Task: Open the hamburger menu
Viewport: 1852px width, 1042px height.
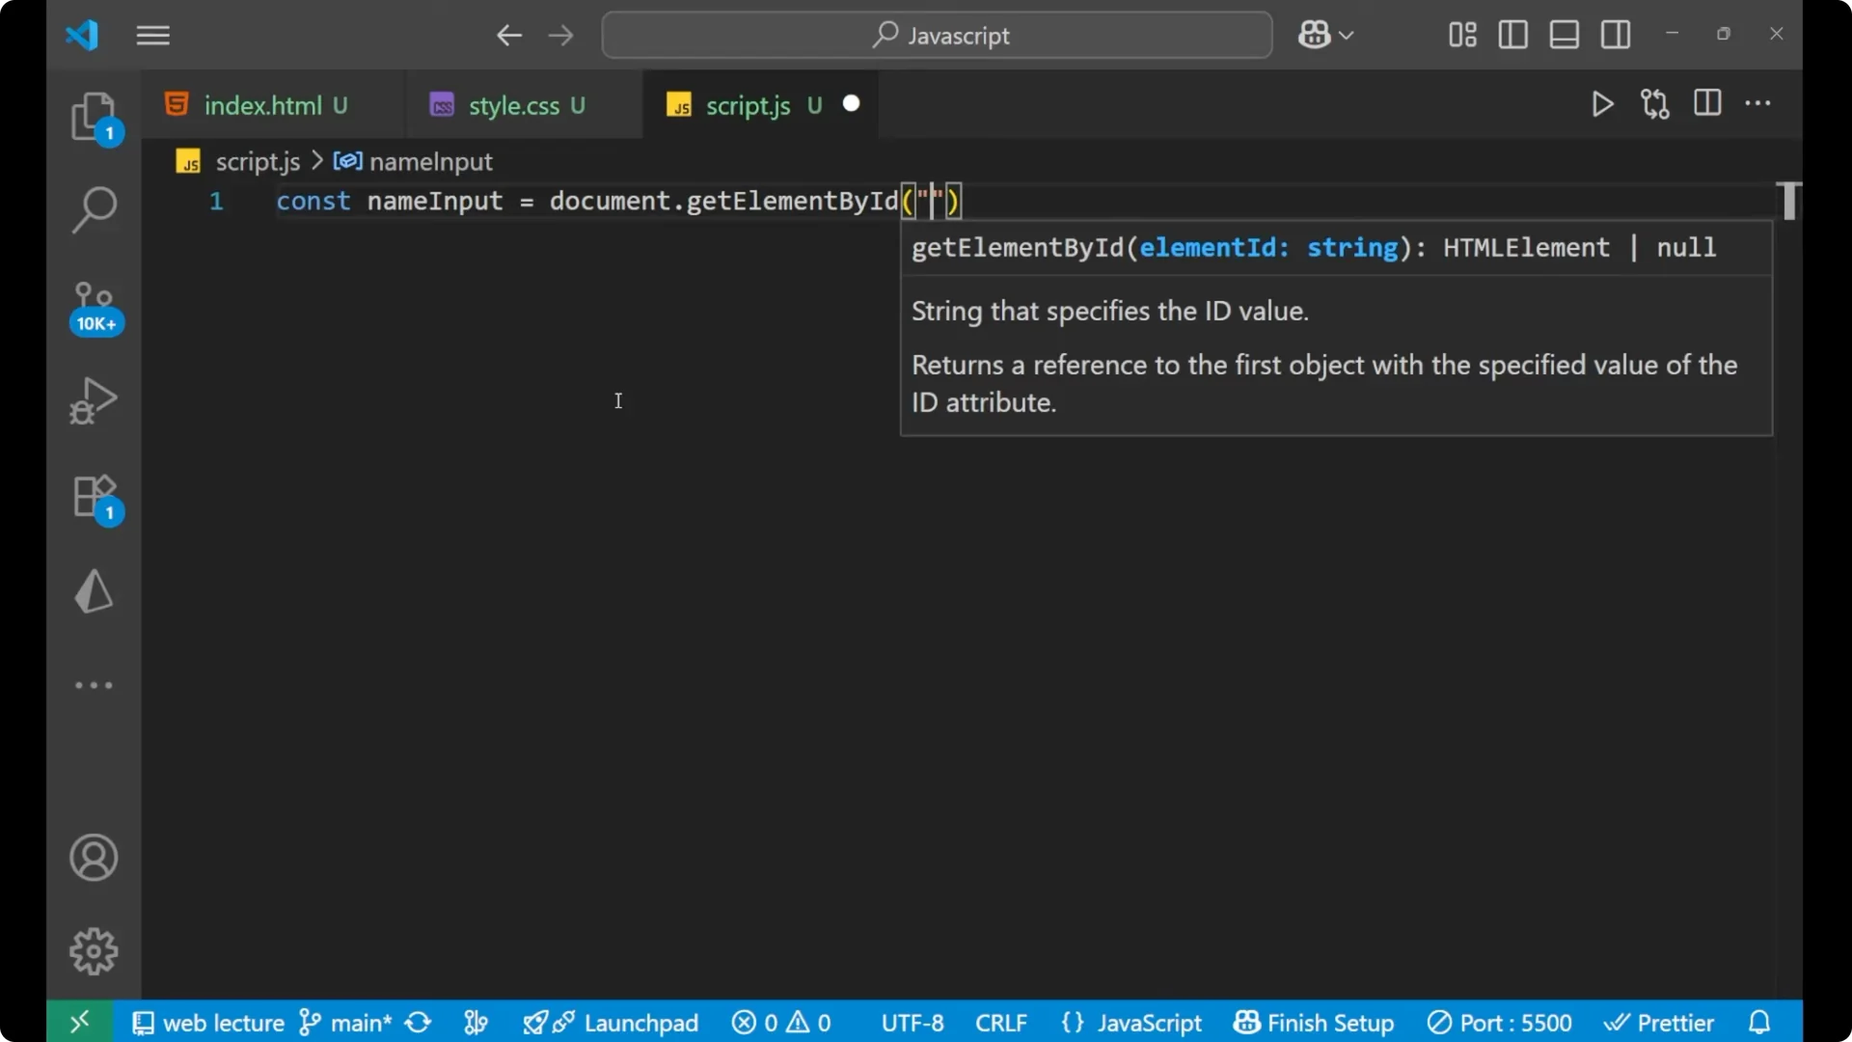Action: (x=152, y=35)
